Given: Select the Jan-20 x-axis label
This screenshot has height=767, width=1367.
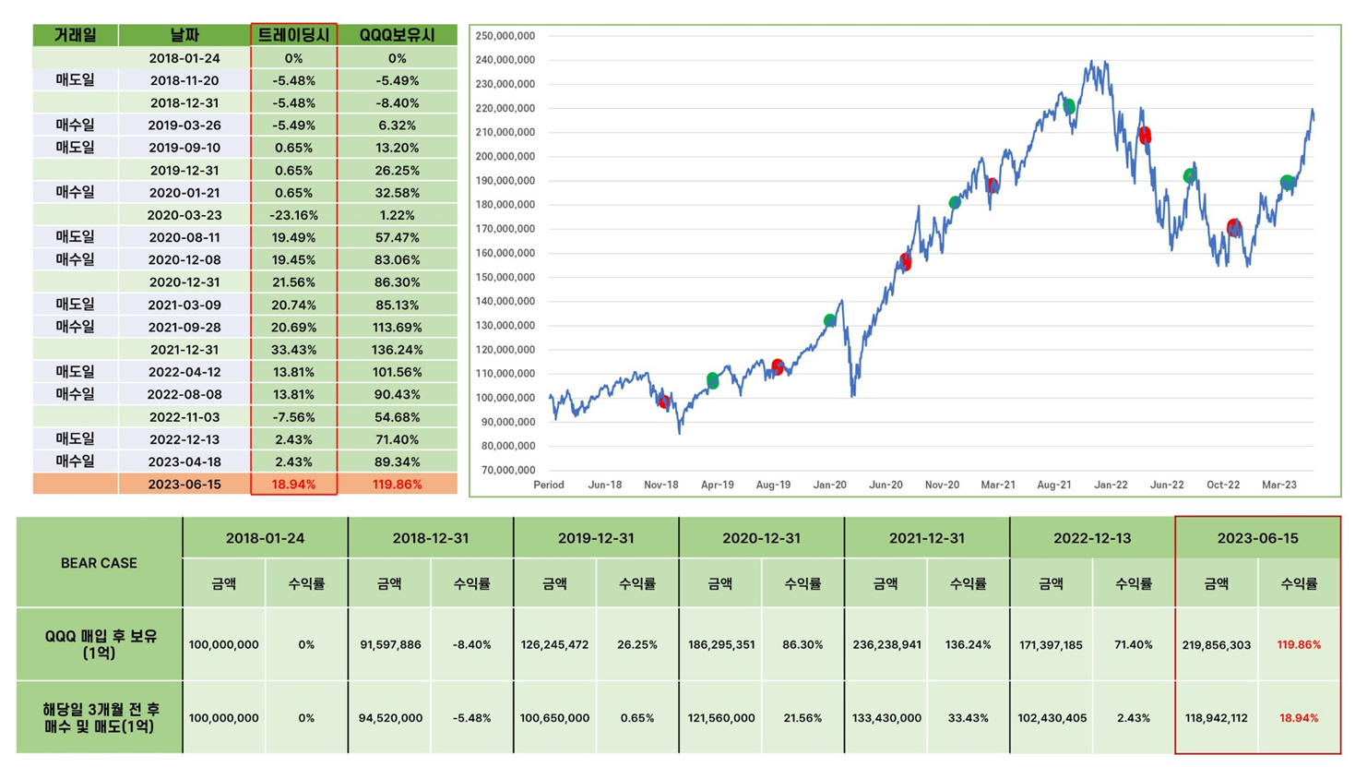Looking at the screenshot, I should click(x=830, y=485).
